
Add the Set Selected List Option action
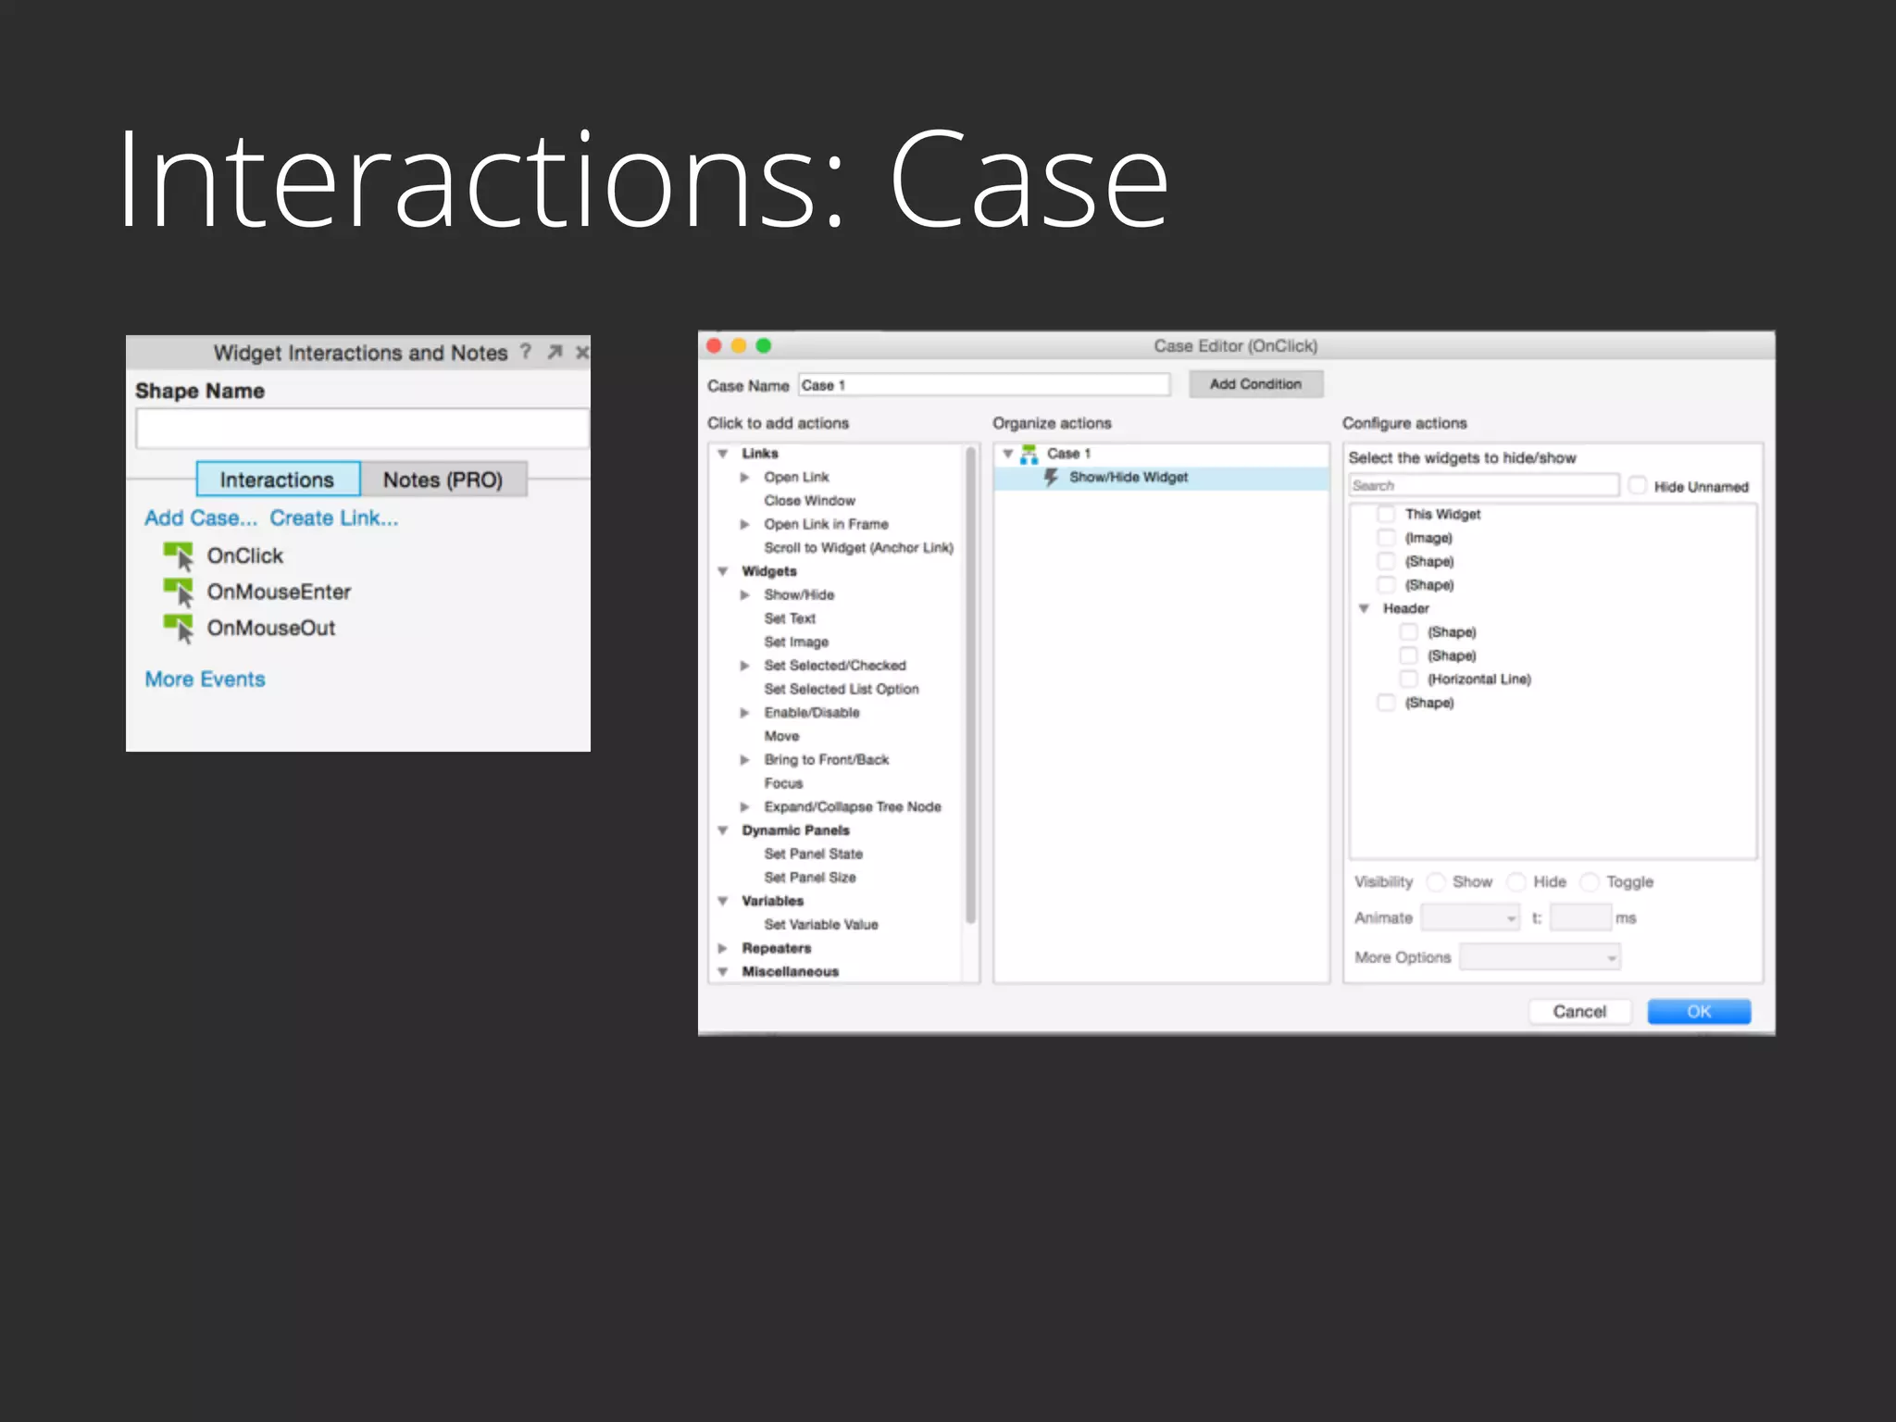[842, 689]
